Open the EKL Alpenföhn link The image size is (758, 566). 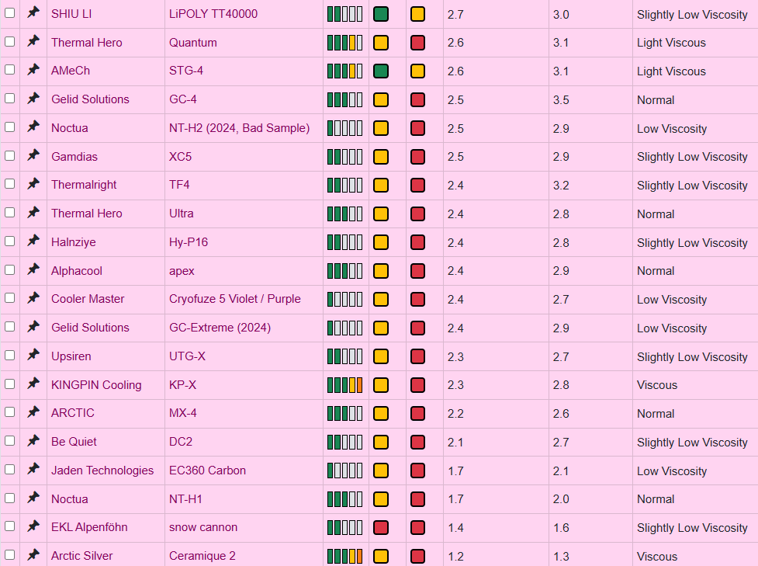[x=89, y=527]
